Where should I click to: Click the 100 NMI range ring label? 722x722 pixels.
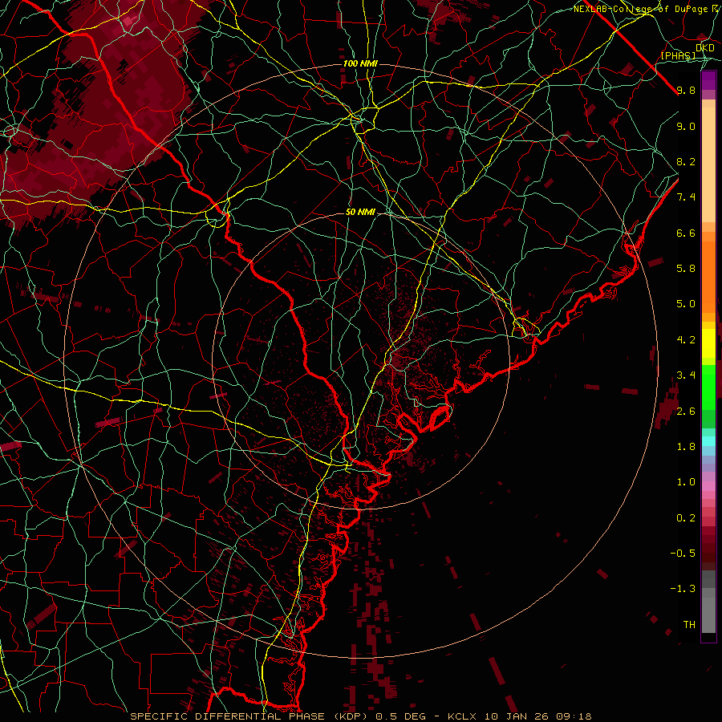click(360, 63)
